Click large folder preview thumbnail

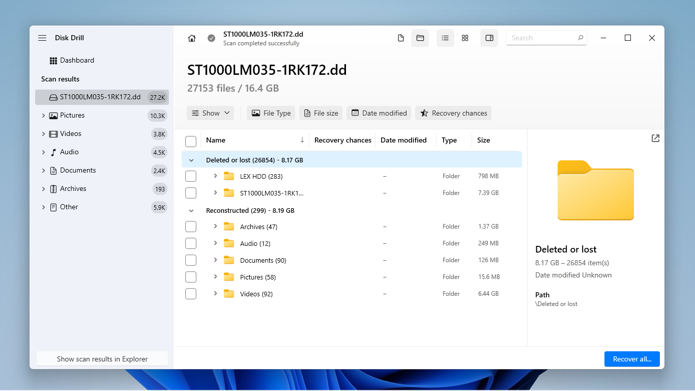coord(596,190)
